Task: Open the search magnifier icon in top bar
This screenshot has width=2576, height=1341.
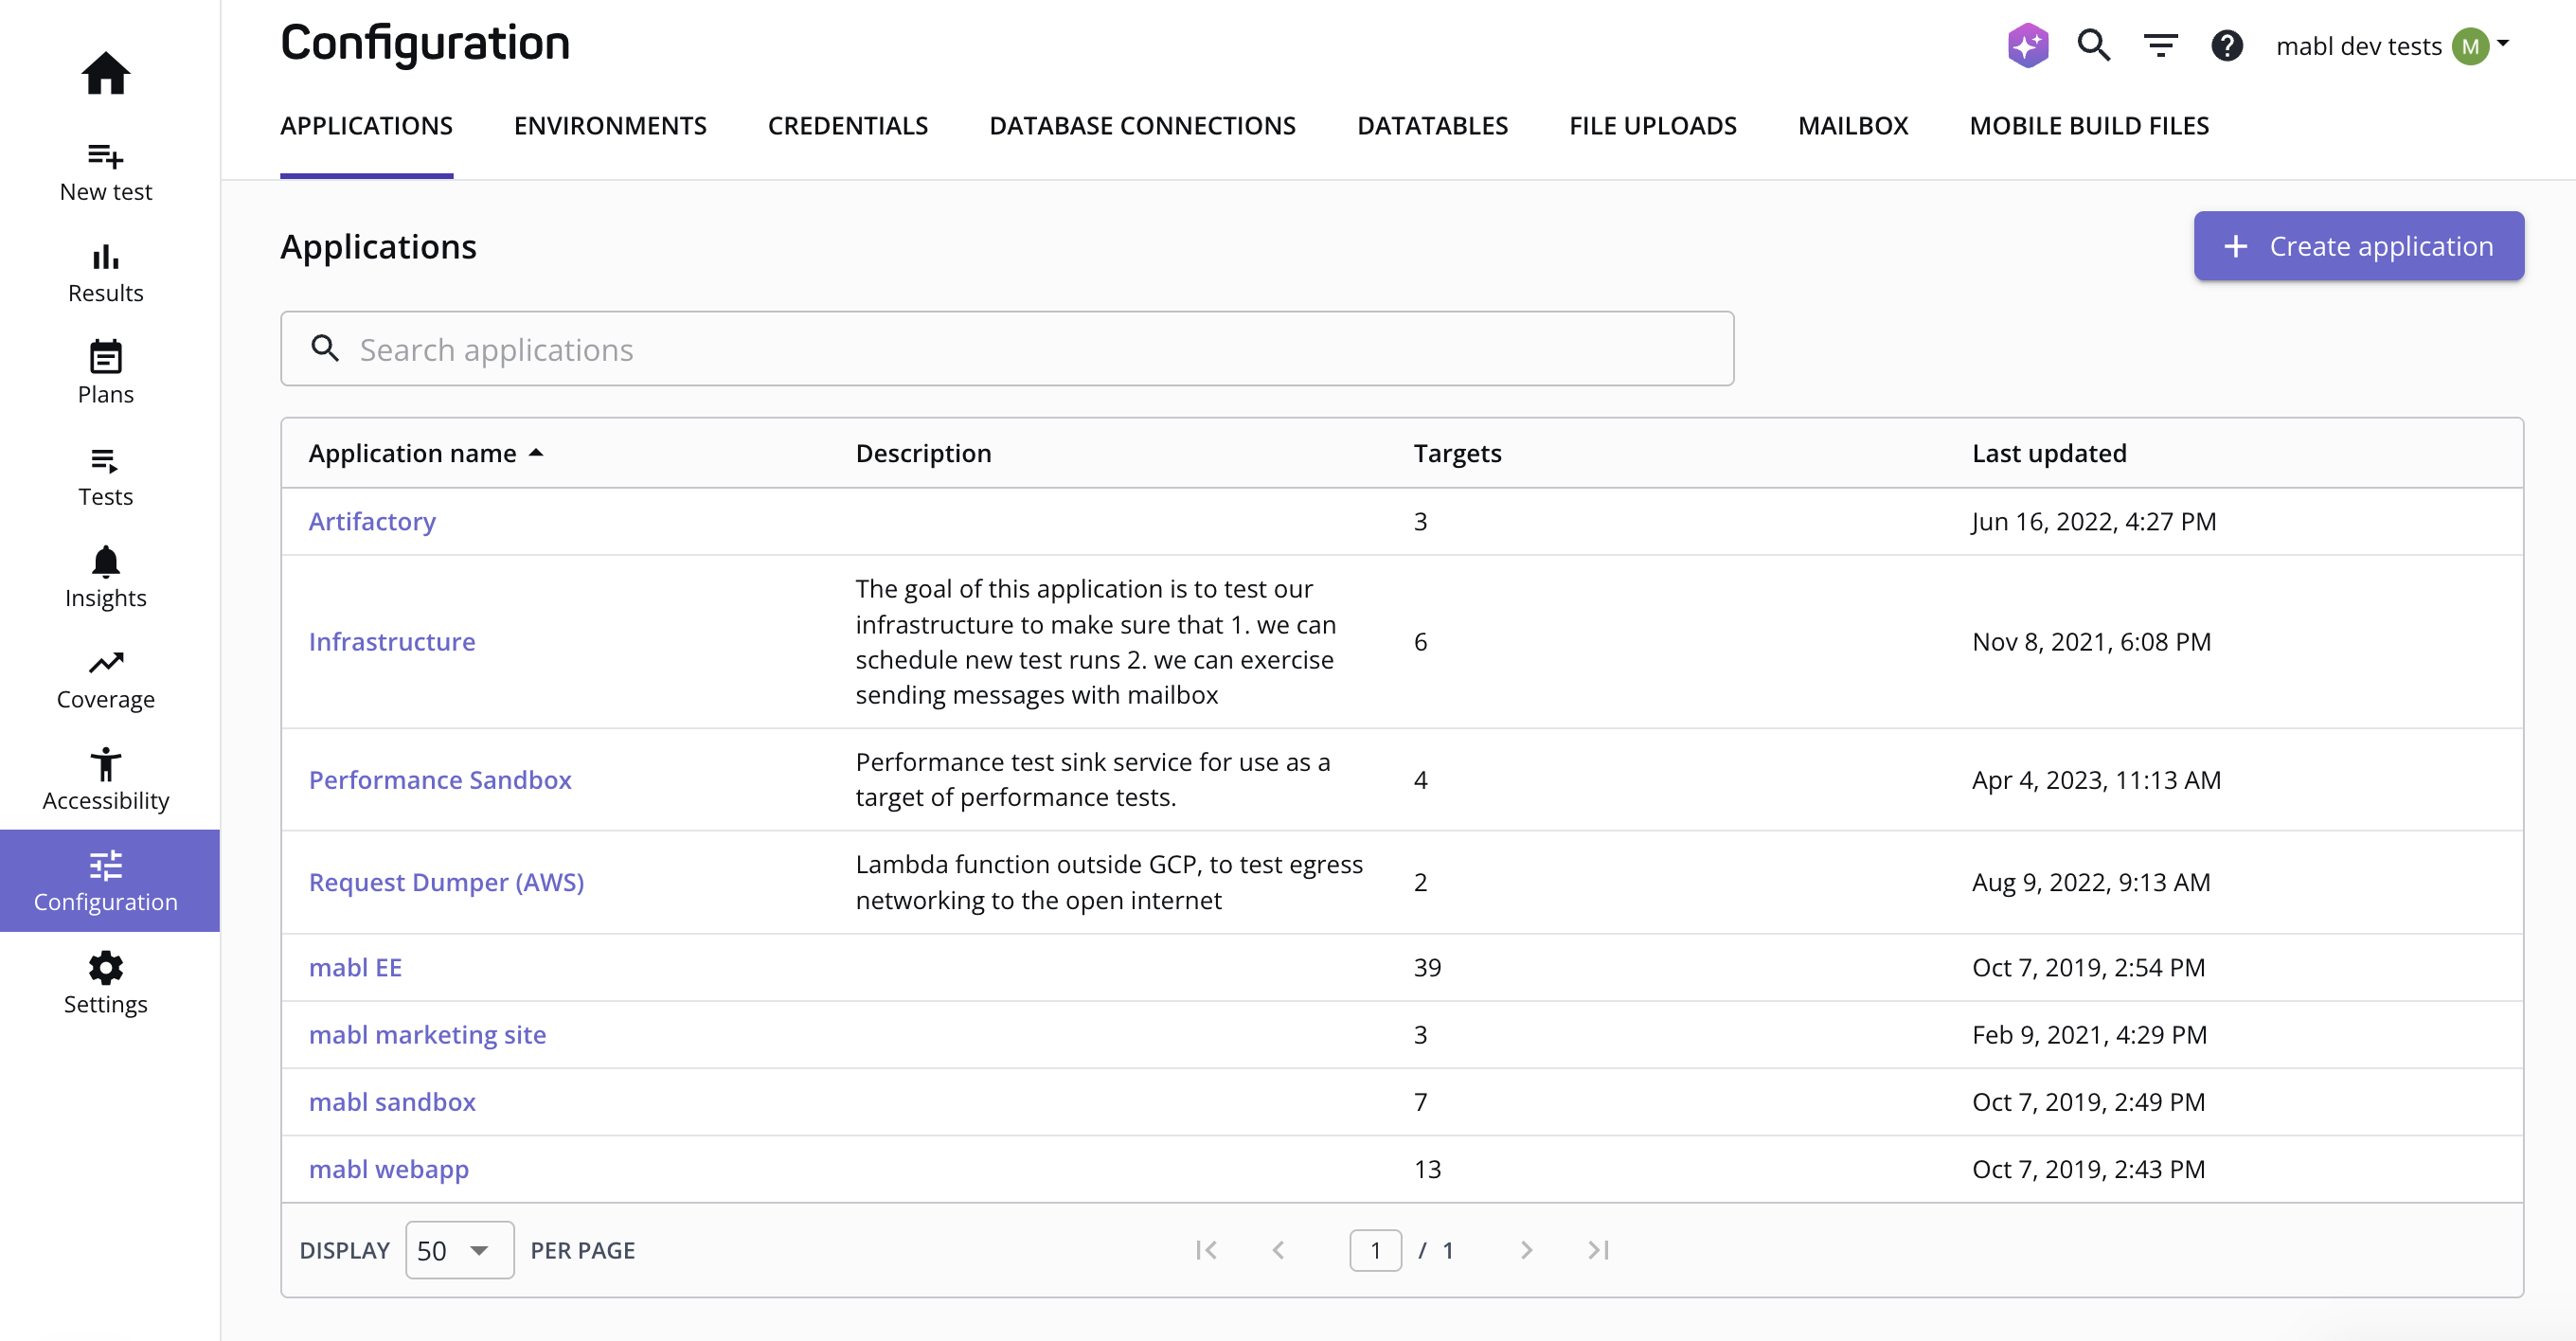Action: click(2093, 45)
